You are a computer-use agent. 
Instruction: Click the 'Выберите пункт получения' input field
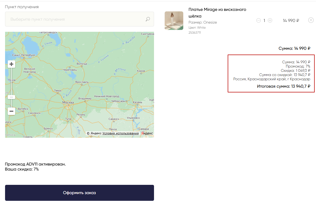pos(80,19)
